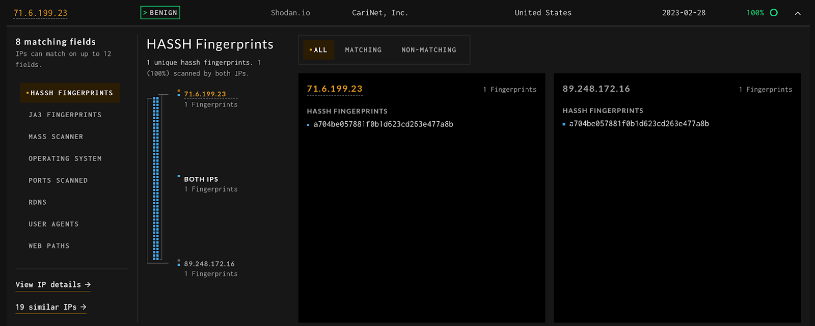Select hash under the 71.6.199.23 card
The image size is (815, 326).
pos(383,124)
